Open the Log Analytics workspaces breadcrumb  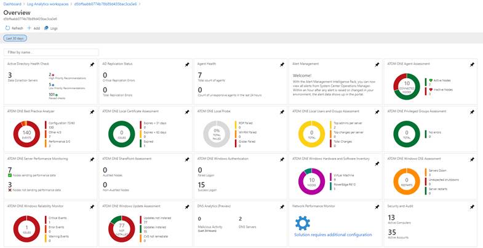48,4
